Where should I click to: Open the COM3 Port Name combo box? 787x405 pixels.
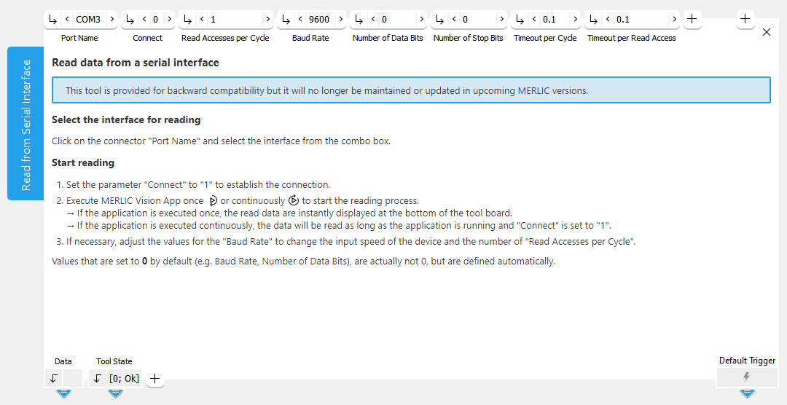pyautogui.click(x=88, y=20)
